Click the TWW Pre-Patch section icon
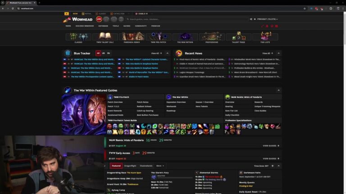 pos(110,97)
